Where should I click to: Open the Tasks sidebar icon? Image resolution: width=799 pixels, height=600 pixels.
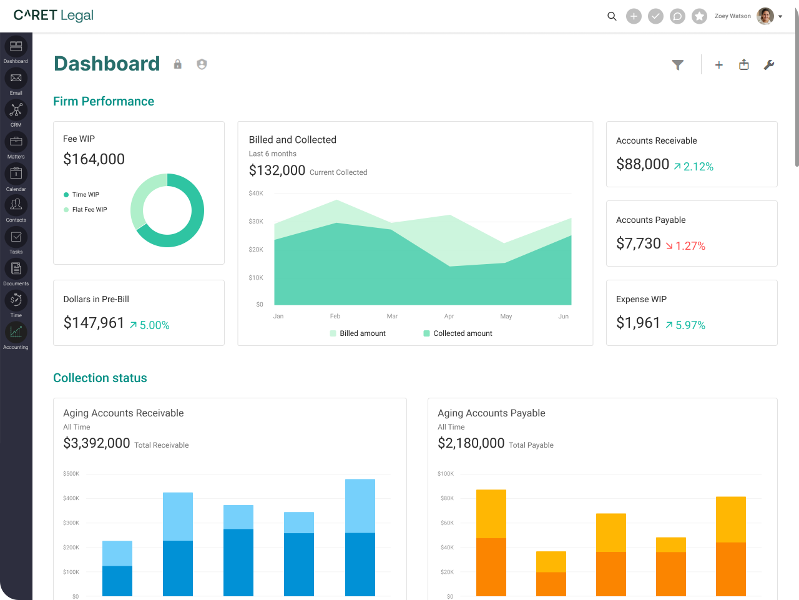click(x=16, y=237)
